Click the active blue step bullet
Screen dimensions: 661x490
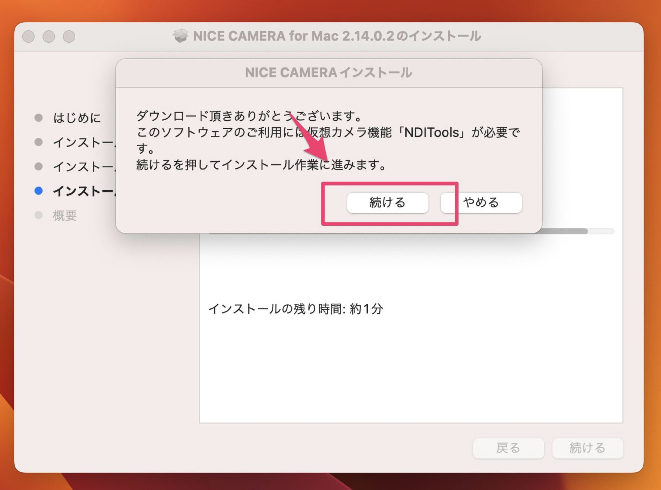[38, 191]
